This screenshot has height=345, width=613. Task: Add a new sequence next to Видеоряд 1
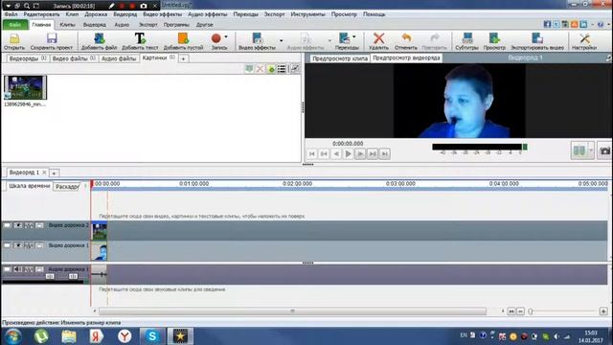pyautogui.click(x=54, y=172)
